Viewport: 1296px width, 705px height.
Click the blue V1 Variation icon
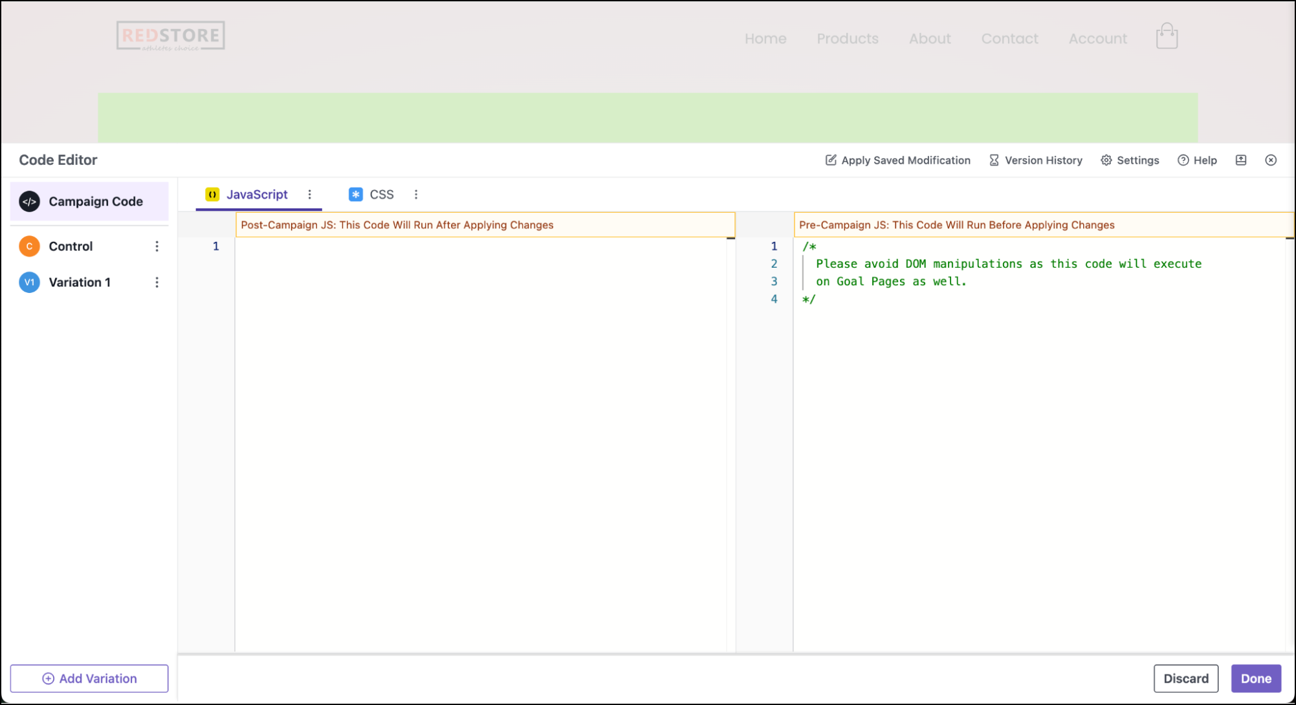pos(29,282)
